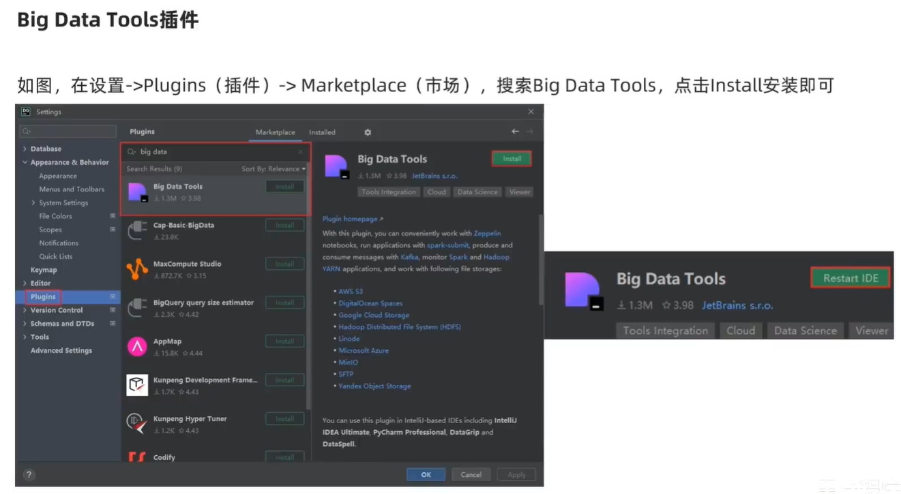Click the plugin description scrollbar
This screenshot has width=901, height=494.
coord(541,260)
